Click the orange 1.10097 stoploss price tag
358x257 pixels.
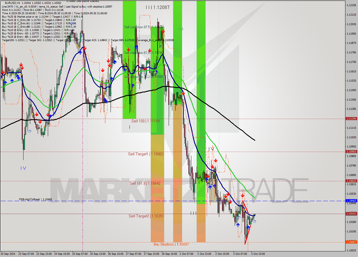click(351, 242)
